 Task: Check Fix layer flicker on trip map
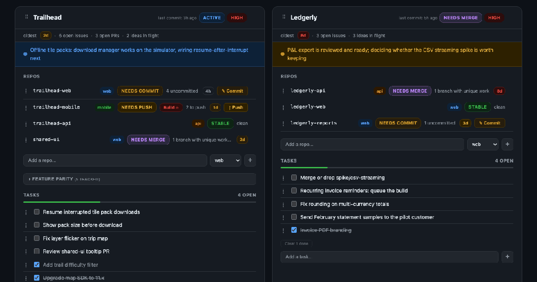click(x=37, y=238)
